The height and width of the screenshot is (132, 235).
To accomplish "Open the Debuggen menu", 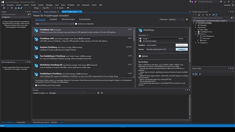I will [49, 5].
